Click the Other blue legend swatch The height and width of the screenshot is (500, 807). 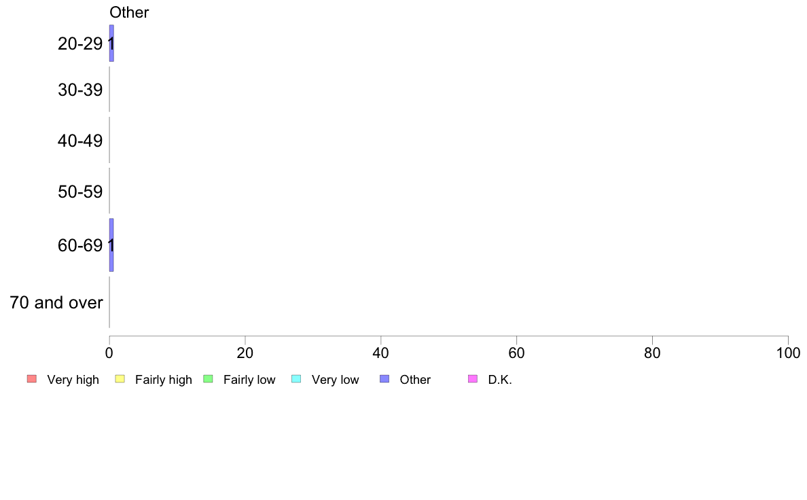[x=384, y=379]
